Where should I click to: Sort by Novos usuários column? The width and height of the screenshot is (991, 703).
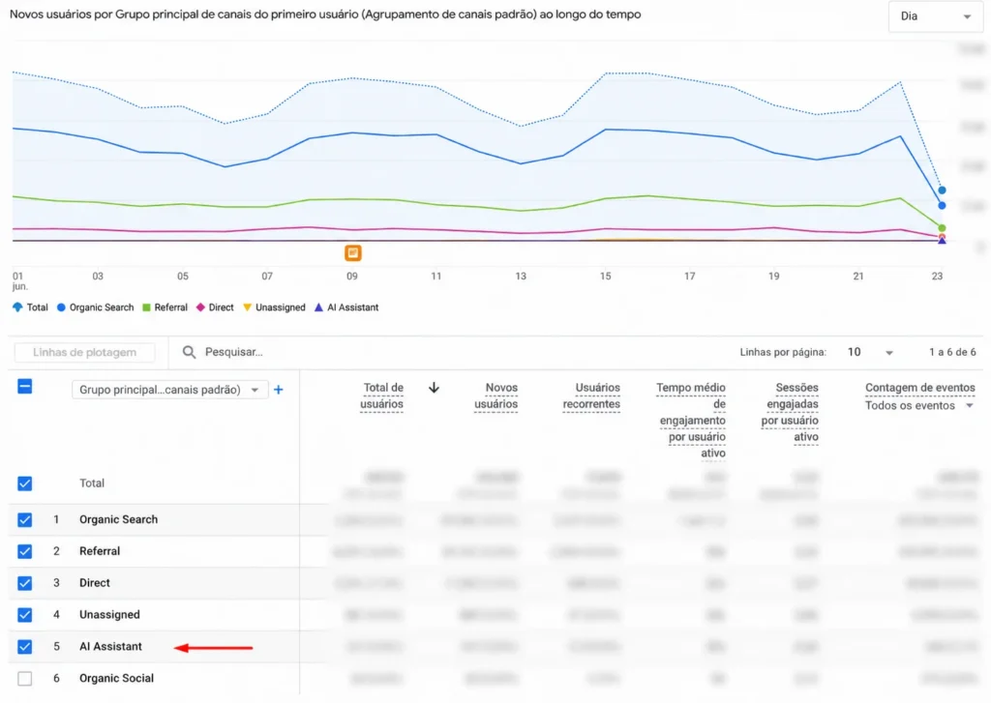click(x=496, y=396)
